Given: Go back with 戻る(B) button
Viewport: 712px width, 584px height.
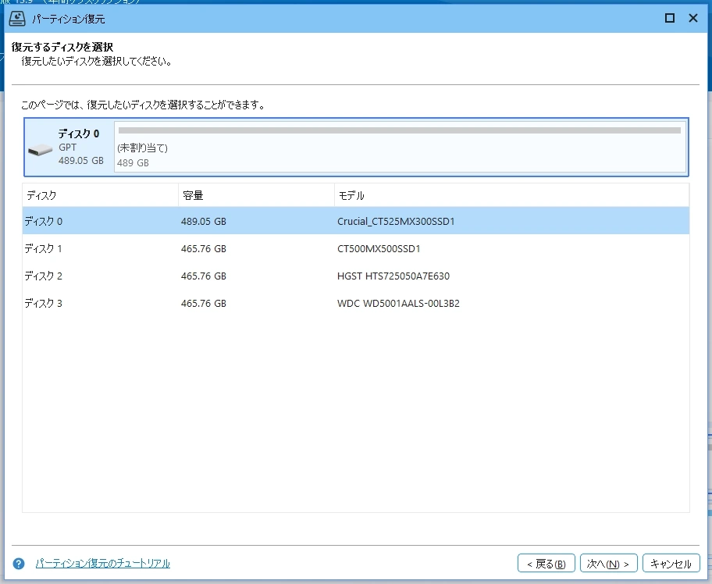Looking at the screenshot, I should click(x=546, y=564).
